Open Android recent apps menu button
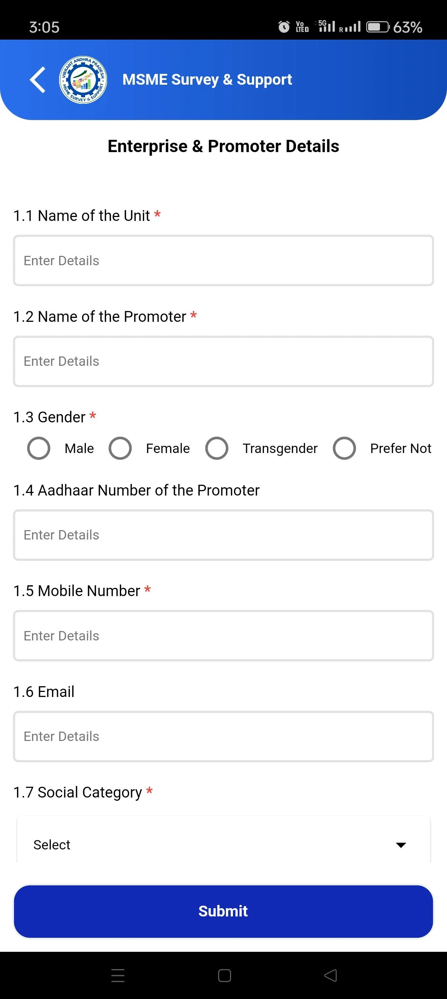 click(x=118, y=975)
